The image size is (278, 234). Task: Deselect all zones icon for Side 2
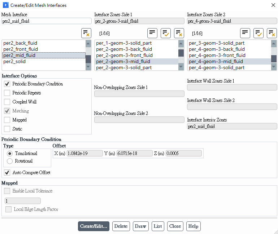point(272,33)
